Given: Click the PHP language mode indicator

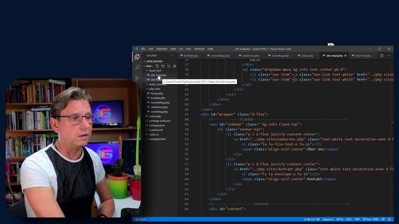Looking at the screenshot, I should (x=357, y=220).
